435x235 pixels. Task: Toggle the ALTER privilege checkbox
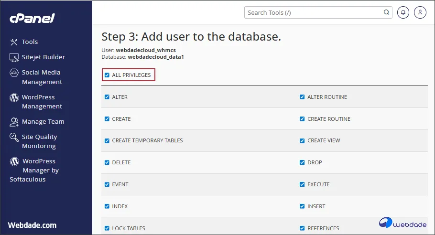click(x=107, y=97)
